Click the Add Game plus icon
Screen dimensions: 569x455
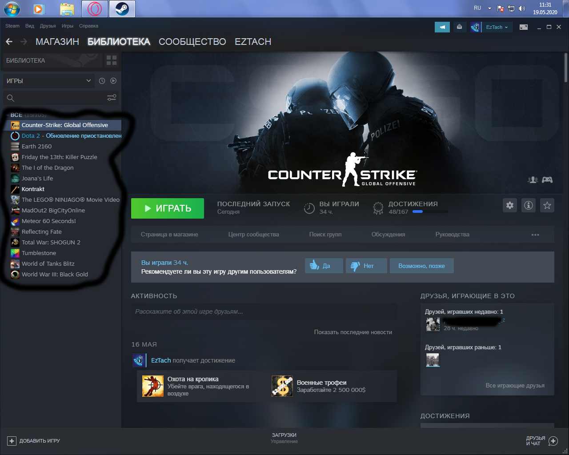point(12,441)
